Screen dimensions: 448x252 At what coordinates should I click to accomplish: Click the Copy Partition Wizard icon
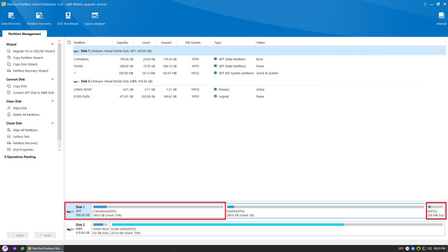pos(9,58)
